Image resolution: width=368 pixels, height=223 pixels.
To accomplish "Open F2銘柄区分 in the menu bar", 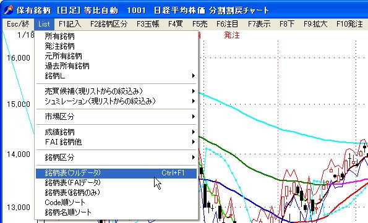I will point(109,24).
